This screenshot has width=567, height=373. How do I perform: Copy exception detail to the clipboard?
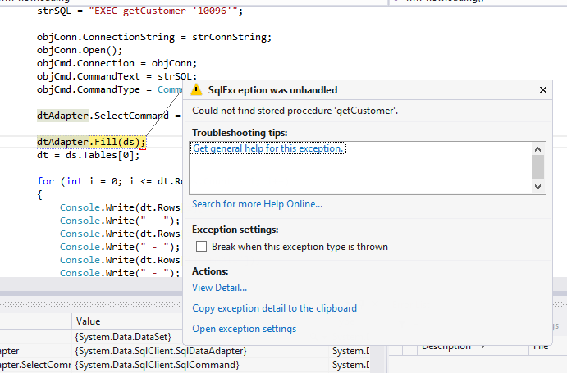(x=274, y=308)
